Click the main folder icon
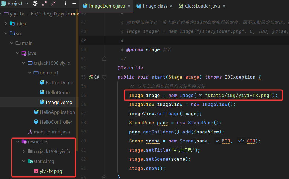 [x=18, y=43]
